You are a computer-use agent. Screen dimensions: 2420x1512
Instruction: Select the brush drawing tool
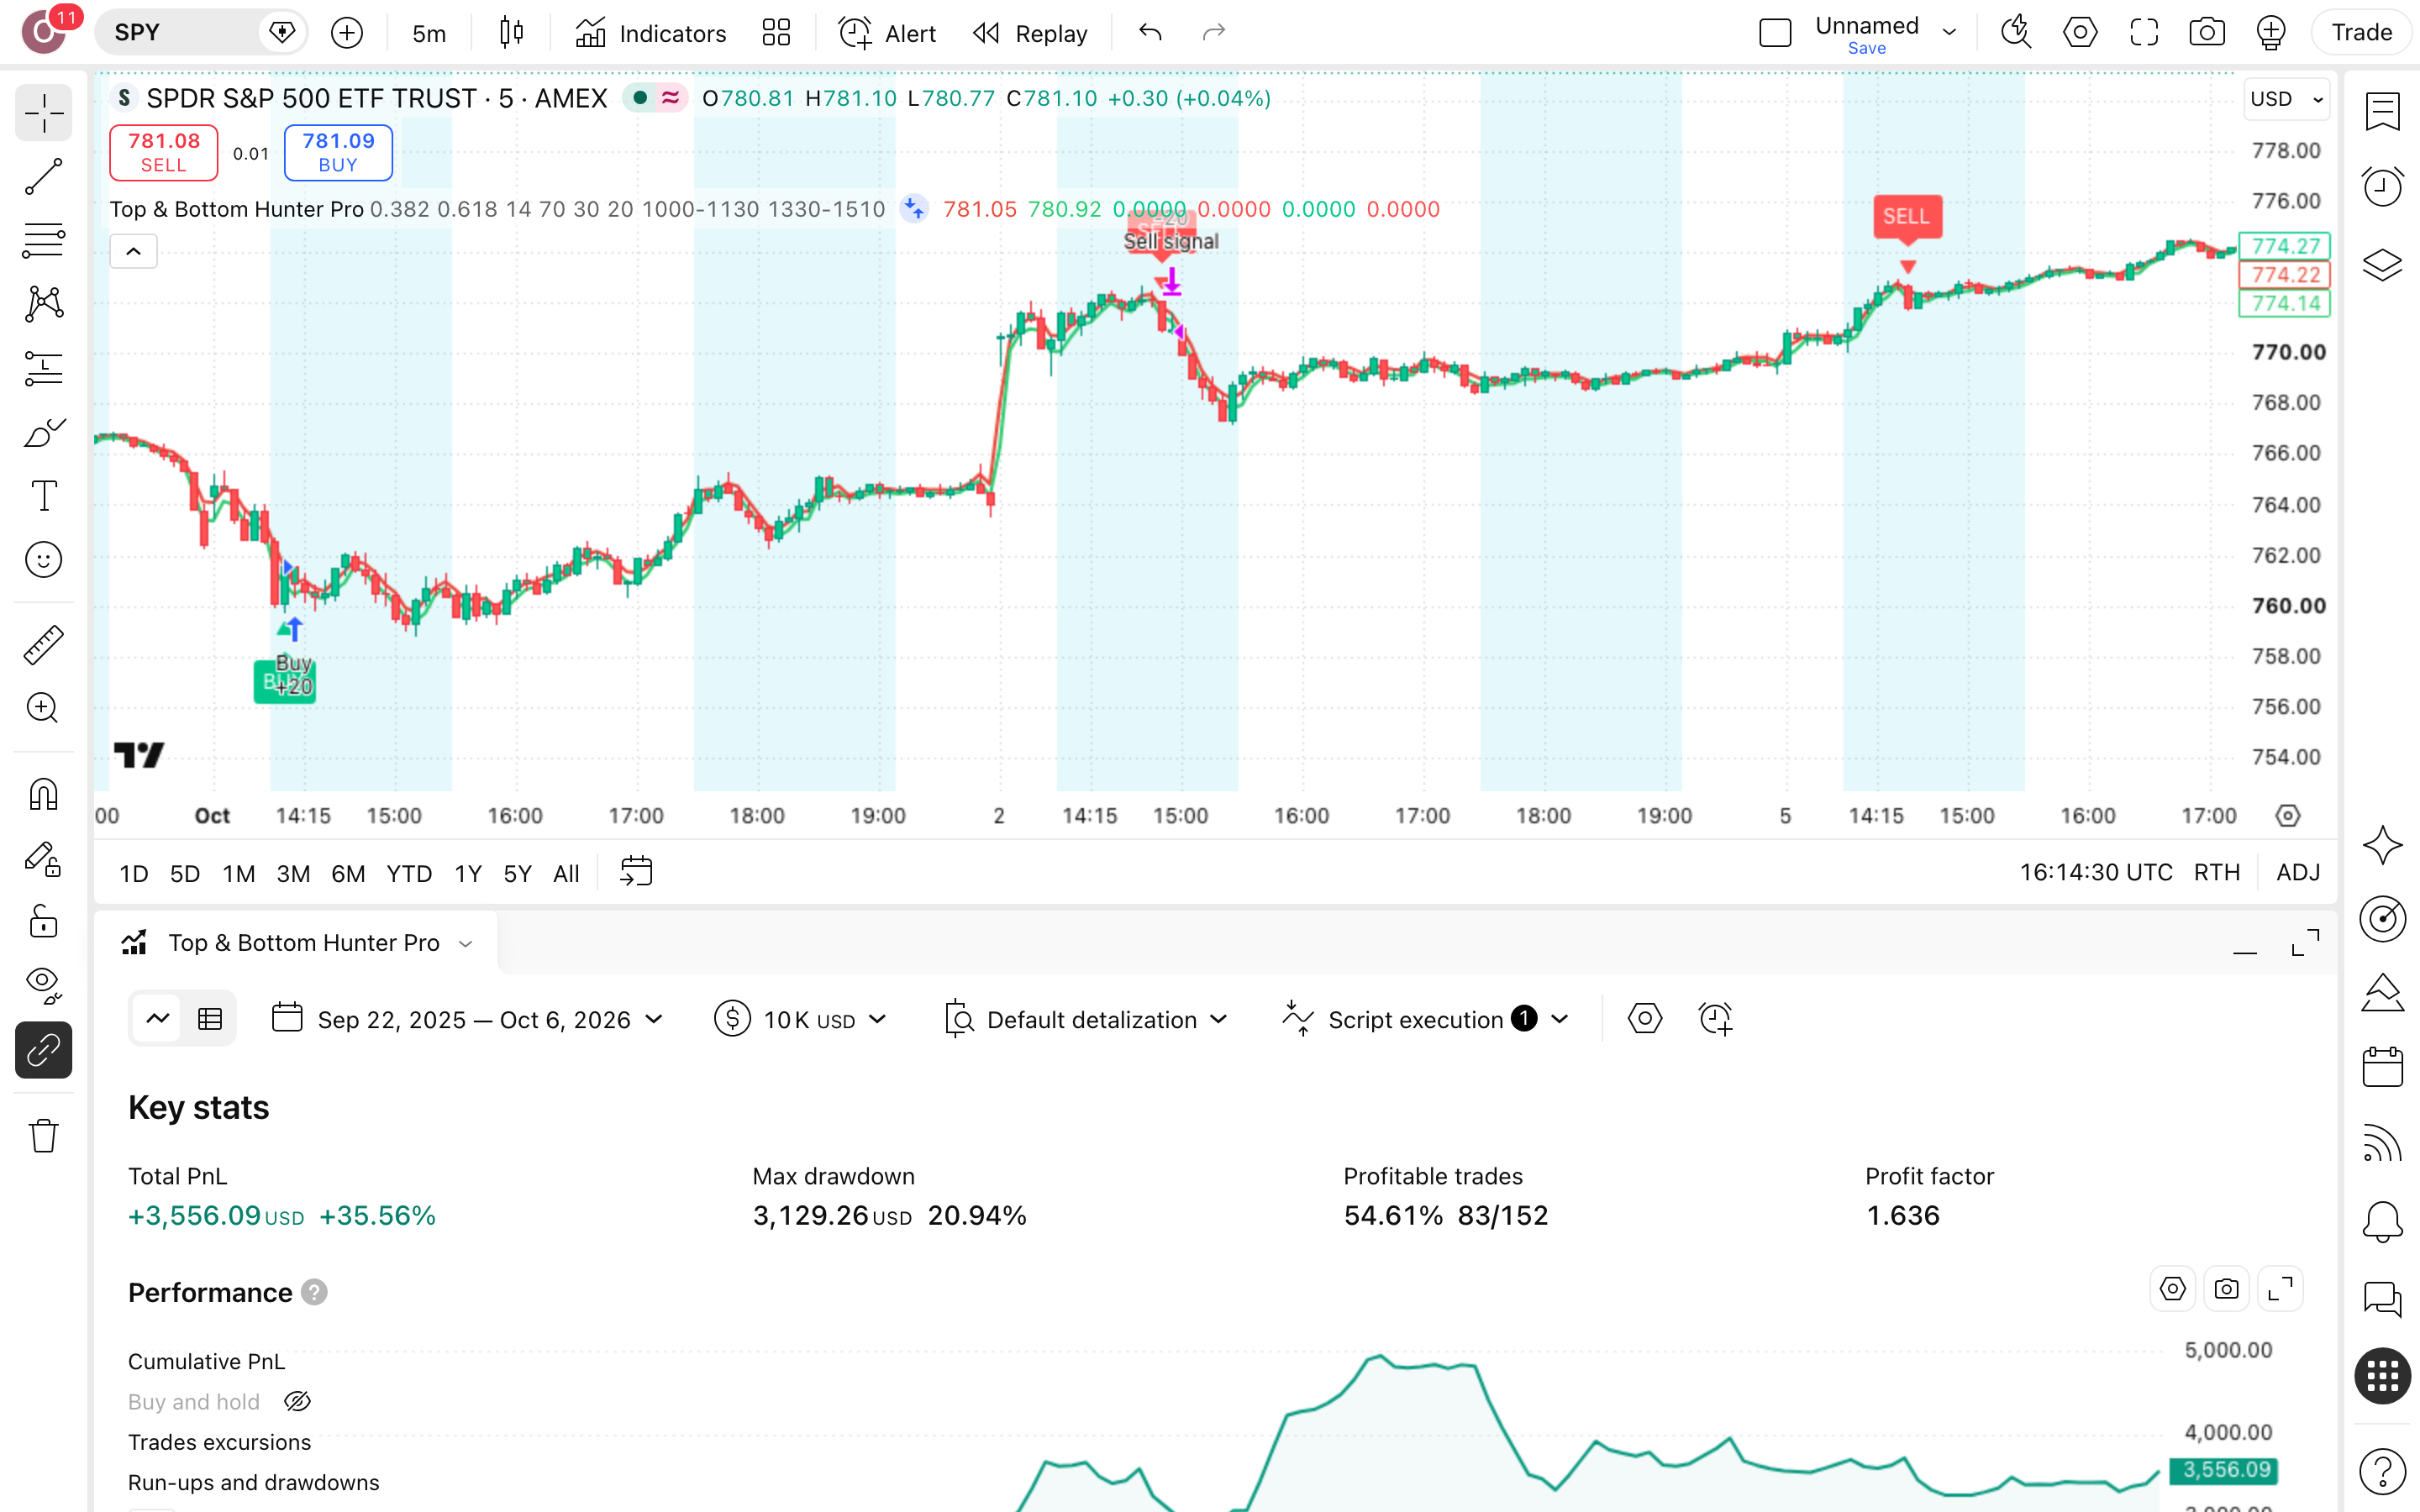[x=43, y=433]
